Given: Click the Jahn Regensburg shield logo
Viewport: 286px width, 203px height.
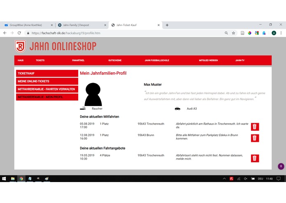Looking at the screenshot, I should pos(20,46).
